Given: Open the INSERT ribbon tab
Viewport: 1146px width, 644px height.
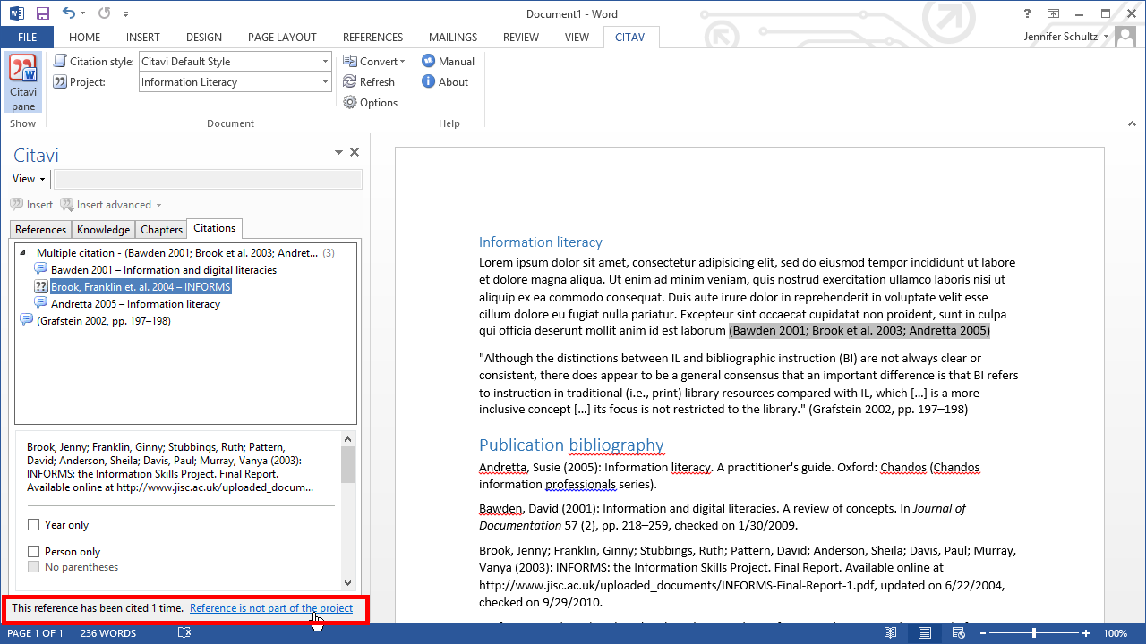Looking at the screenshot, I should pyautogui.click(x=143, y=38).
